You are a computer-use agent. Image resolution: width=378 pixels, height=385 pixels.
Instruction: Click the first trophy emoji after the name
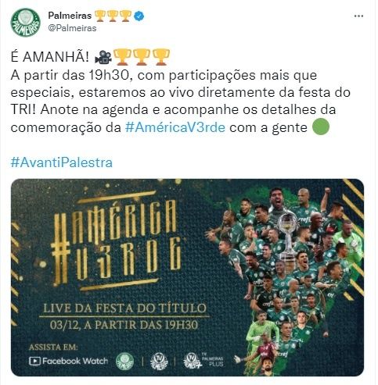pyautogui.click(x=99, y=16)
